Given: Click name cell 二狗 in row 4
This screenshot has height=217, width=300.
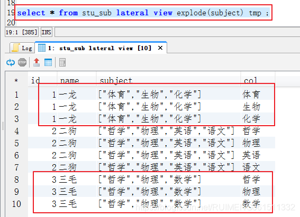Looking at the screenshot, I should (77, 131).
